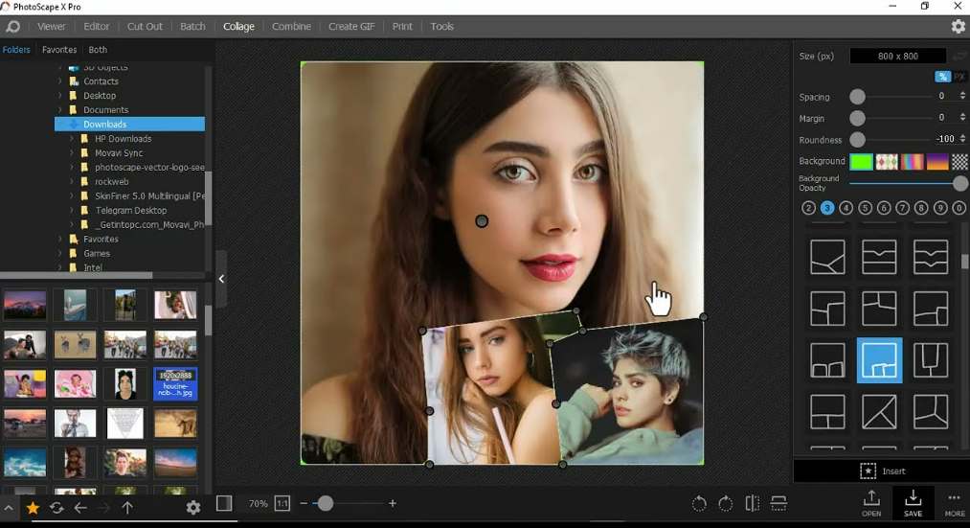Image resolution: width=970 pixels, height=528 pixels.
Task: Switch to the Editor tab
Action: tap(96, 27)
